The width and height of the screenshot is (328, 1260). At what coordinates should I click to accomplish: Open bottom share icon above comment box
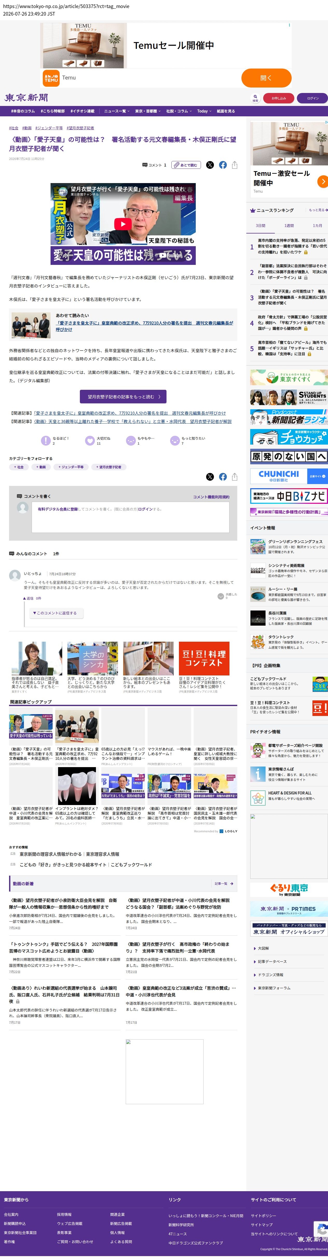(x=234, y=477)
